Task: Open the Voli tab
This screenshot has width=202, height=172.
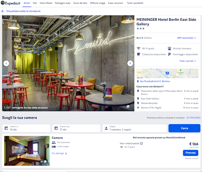Action: coord(35,3)
